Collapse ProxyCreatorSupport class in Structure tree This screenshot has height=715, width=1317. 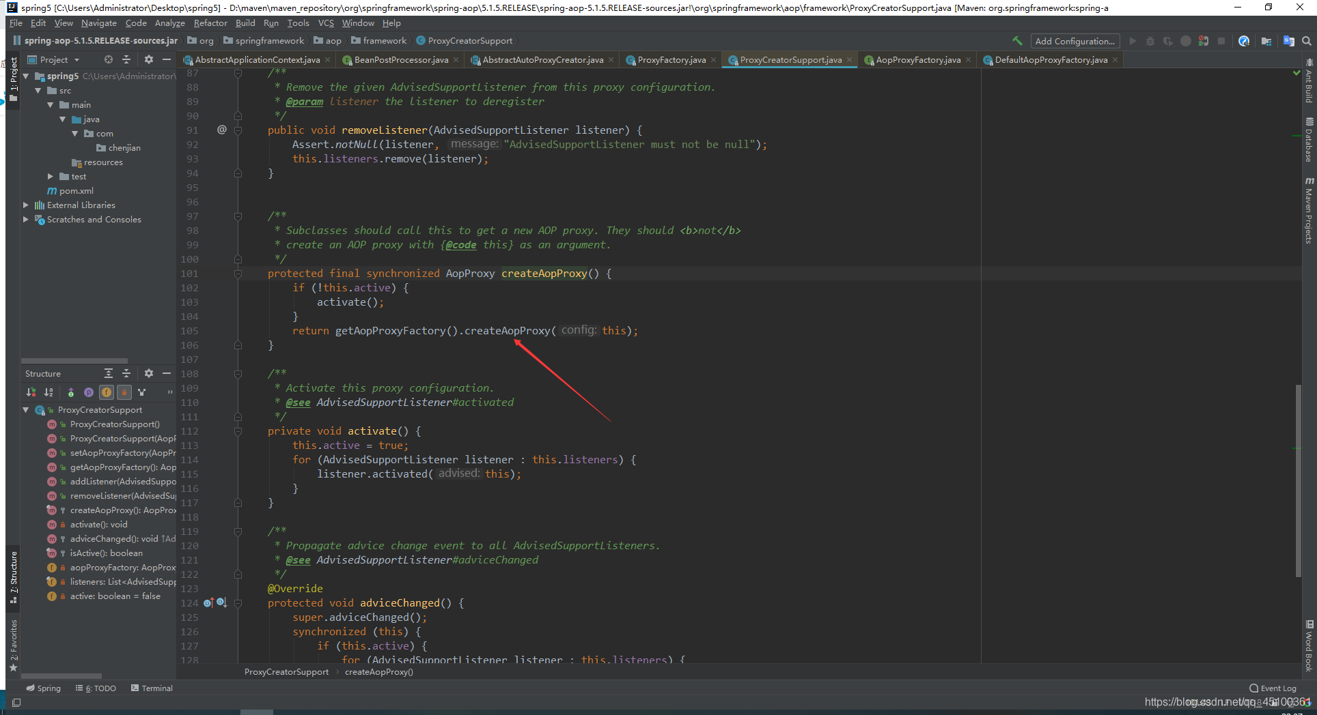pos(26,410)
